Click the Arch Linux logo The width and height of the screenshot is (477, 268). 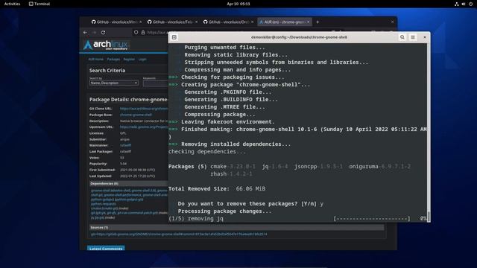click(x=106, y=45)
